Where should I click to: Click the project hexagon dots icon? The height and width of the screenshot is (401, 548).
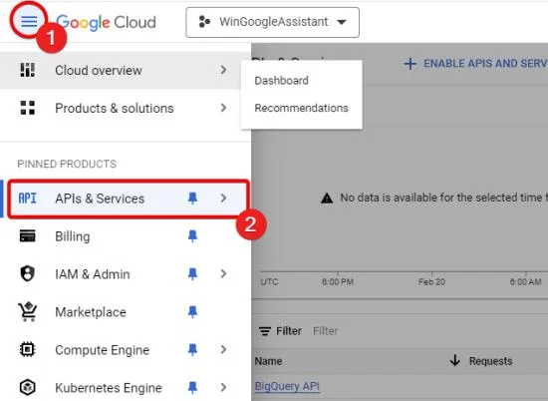point(204,22)
